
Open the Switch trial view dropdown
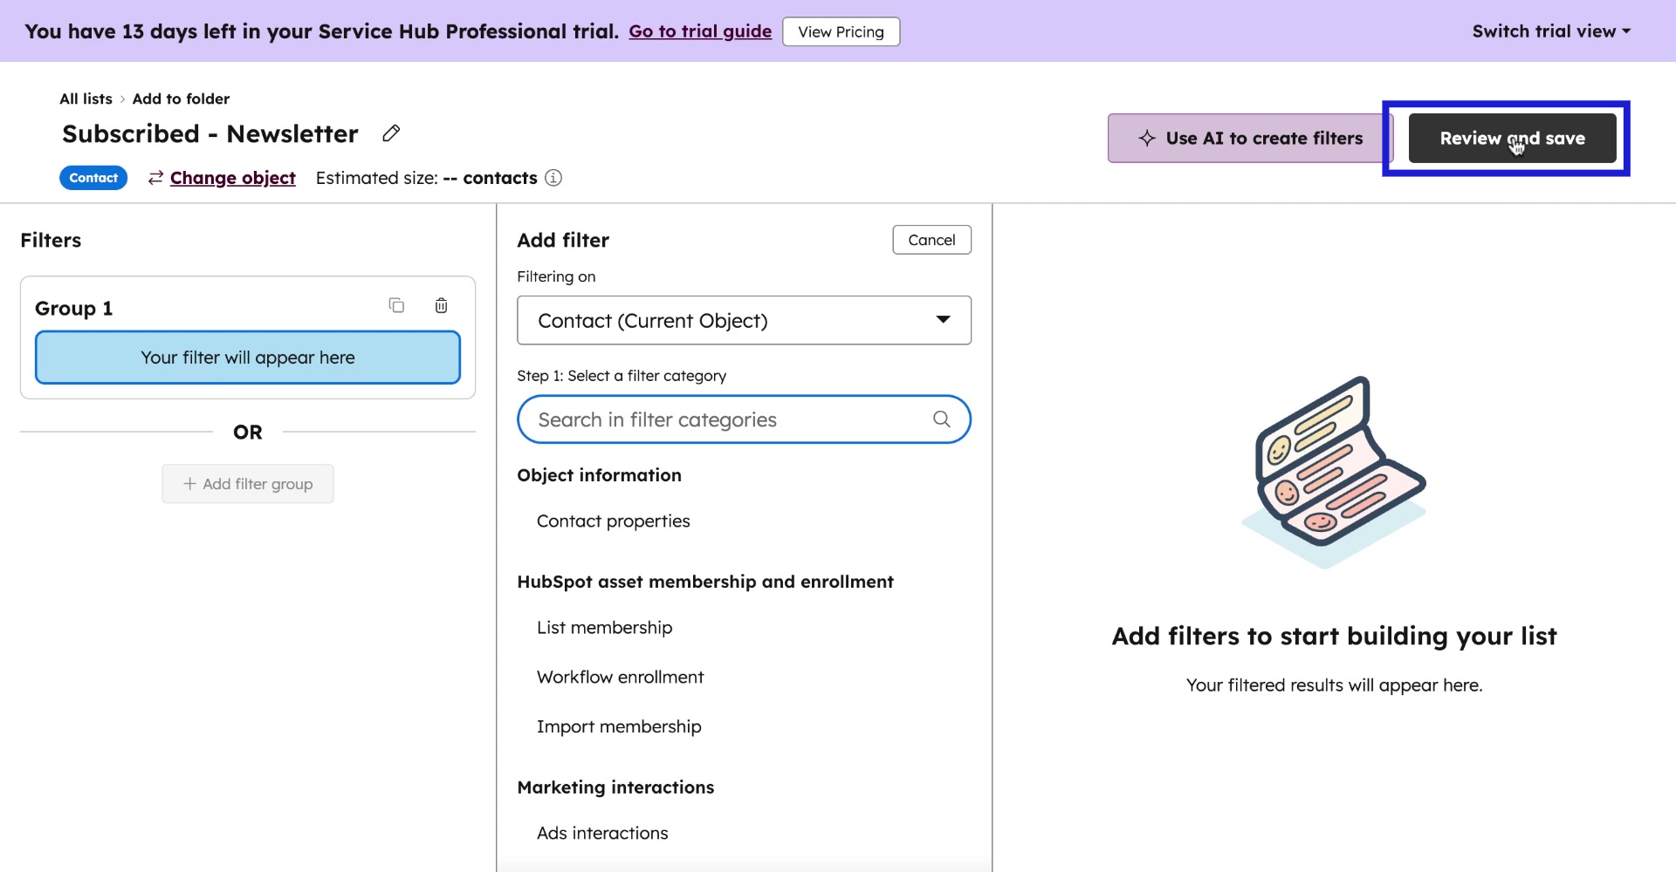[1549, 31]
